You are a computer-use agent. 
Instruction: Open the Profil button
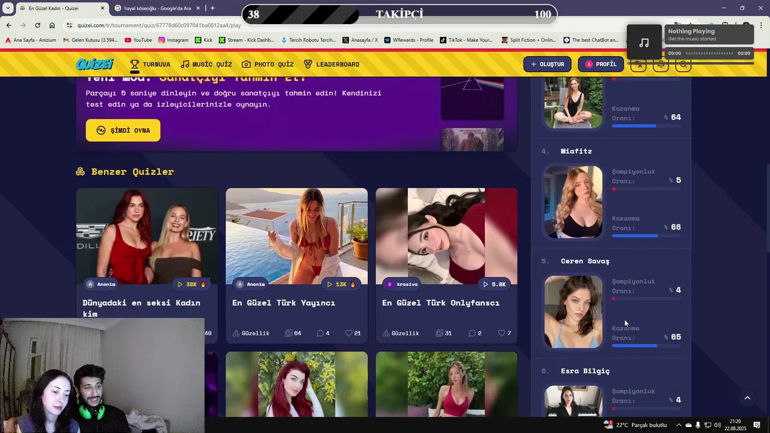click(601, 64)
